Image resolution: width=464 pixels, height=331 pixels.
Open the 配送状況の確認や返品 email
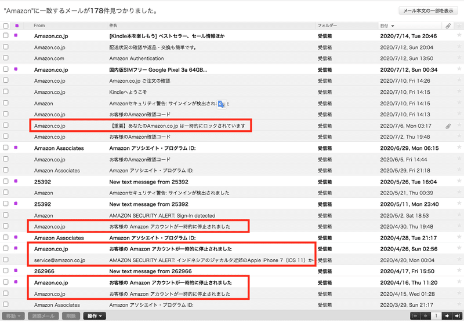tap(153, 47)
